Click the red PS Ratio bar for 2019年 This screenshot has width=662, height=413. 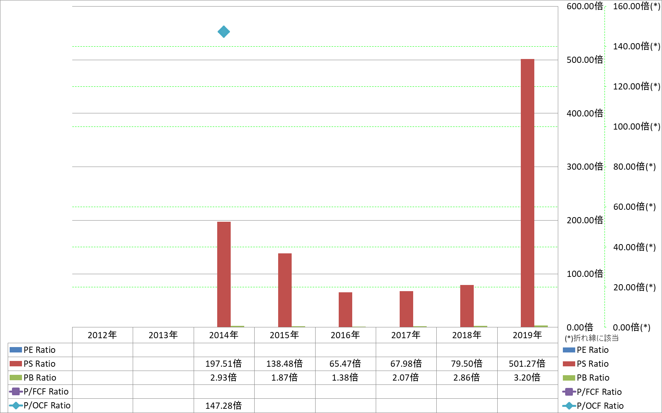(527, 193)
